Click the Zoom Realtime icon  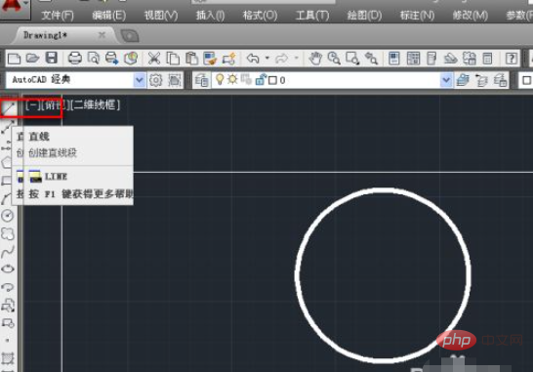334,59
